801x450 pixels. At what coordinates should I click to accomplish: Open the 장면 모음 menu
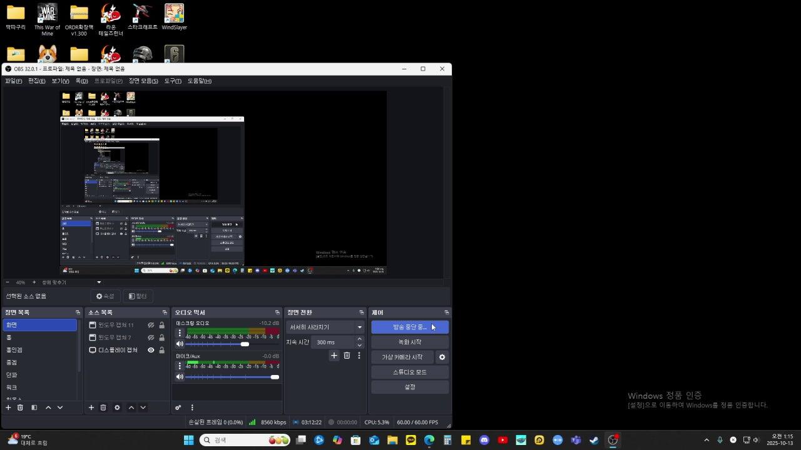[143, 81]
